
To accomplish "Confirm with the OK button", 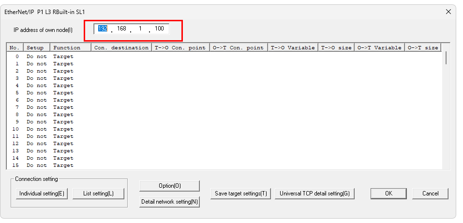I will pyautogui.click(x=388, y=193).
